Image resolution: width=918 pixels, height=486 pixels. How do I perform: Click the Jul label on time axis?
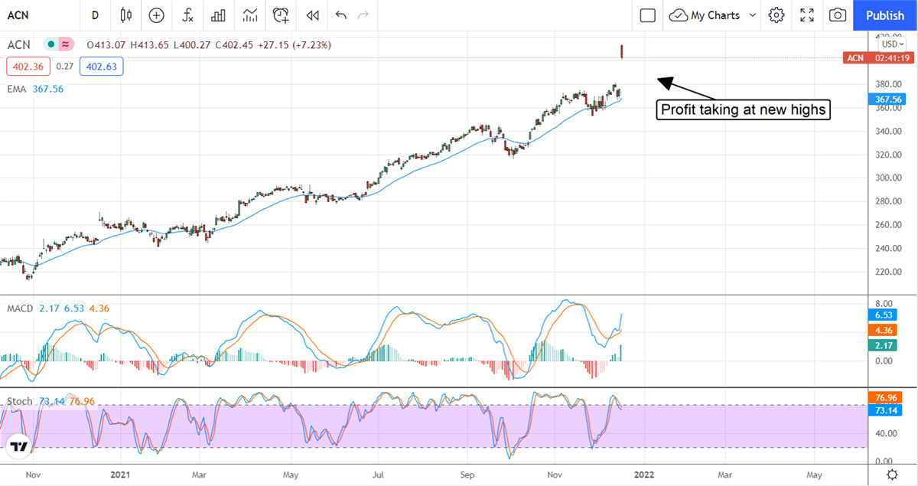[379, 475]
